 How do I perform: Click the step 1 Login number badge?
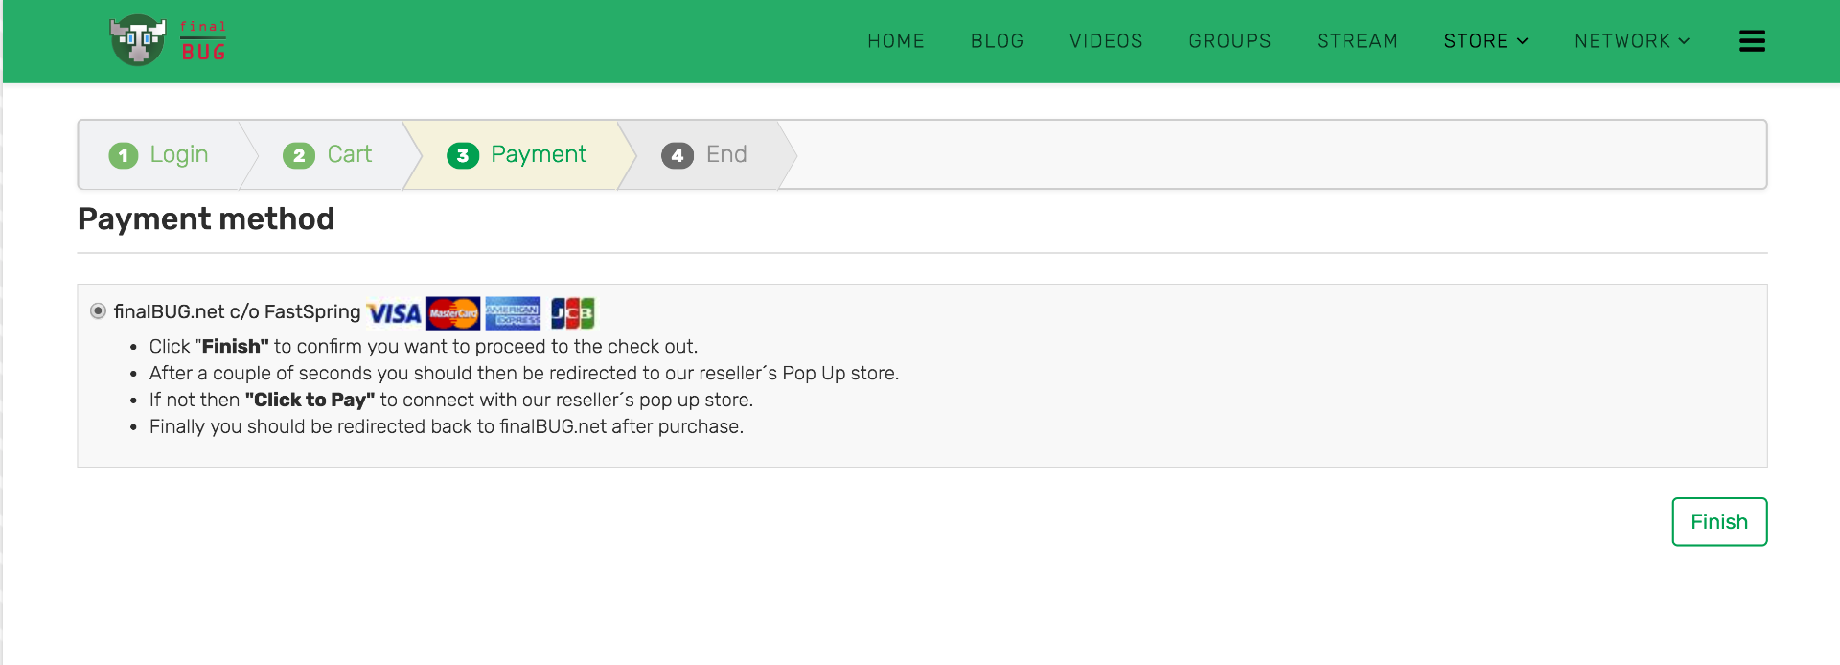tap(124, 155)
